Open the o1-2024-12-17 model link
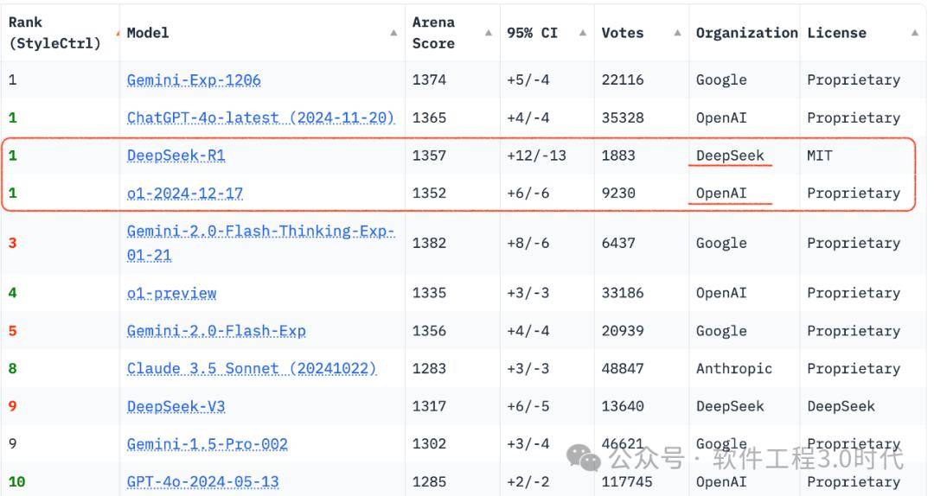Screen dimensions: 934x496 click(x=185, y=193)
